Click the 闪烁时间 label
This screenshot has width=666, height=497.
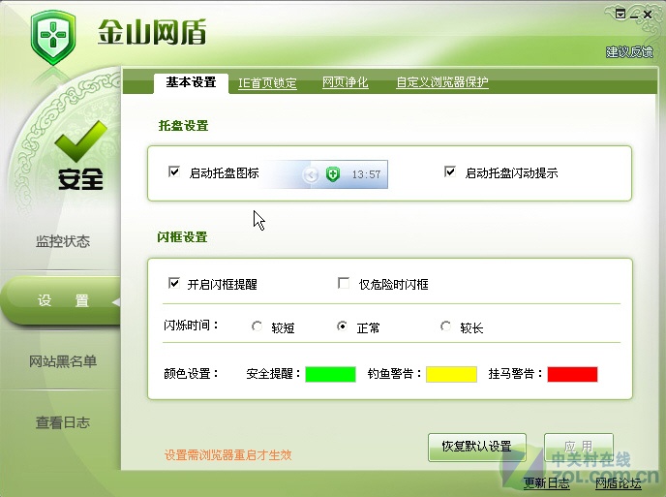click(191, 326)
